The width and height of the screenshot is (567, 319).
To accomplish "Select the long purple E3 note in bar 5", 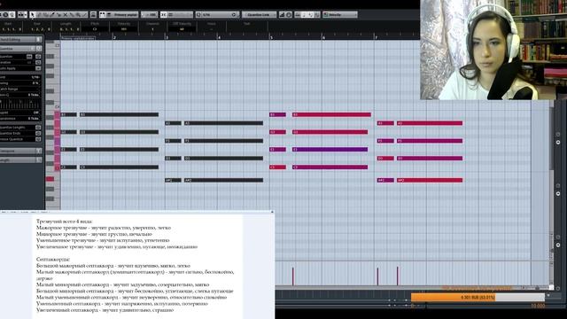I will (x=330, y=150).
